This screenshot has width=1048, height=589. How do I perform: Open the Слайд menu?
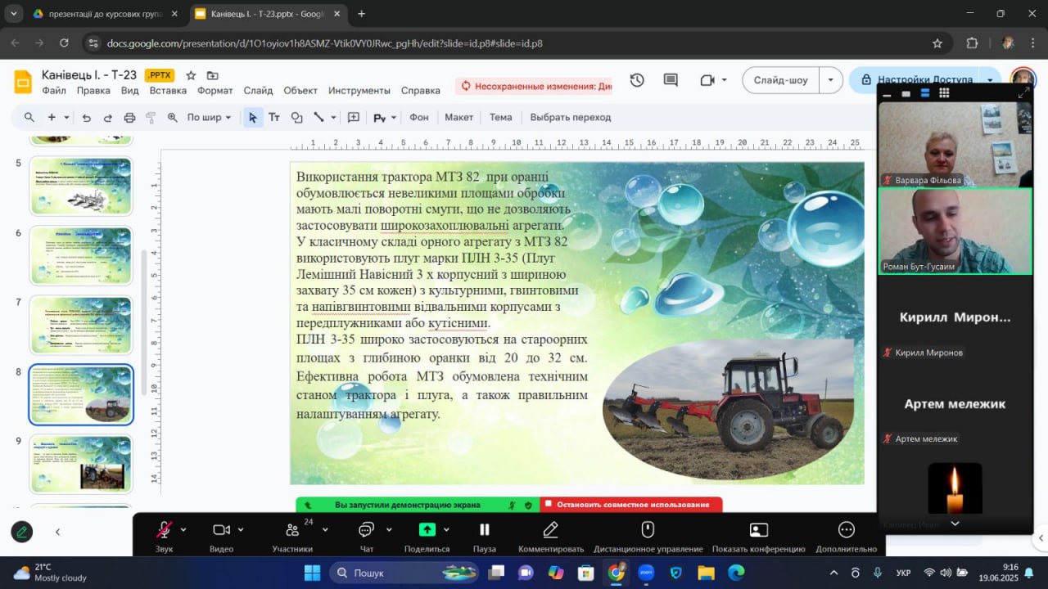pyautogui.click(x=258, y=90)
